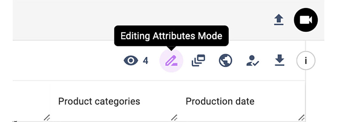345x122 pixels.
Task: Click the download arrow icon in toolbar
Action: (x=280, y=60)
